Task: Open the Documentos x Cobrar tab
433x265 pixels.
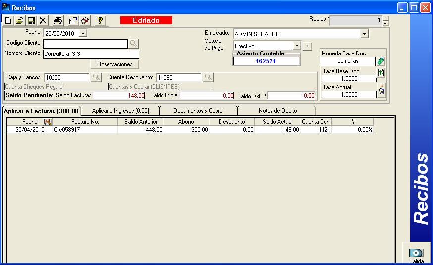Action: click(199, 111)
